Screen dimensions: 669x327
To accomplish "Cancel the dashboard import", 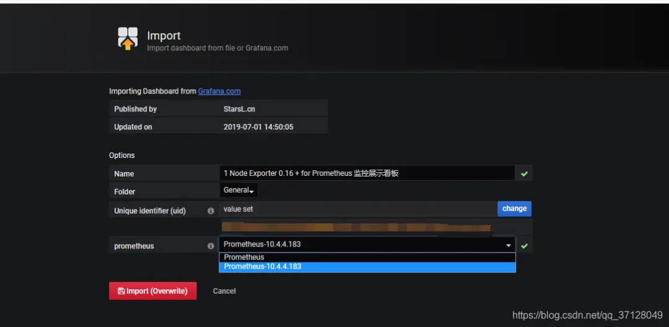I will point(224,290).
